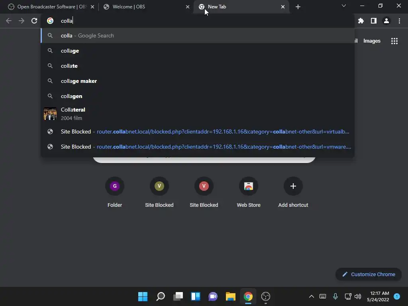Click the microphone tray icon
Screen dimensions: 408x306
click(x=335, y=296)
